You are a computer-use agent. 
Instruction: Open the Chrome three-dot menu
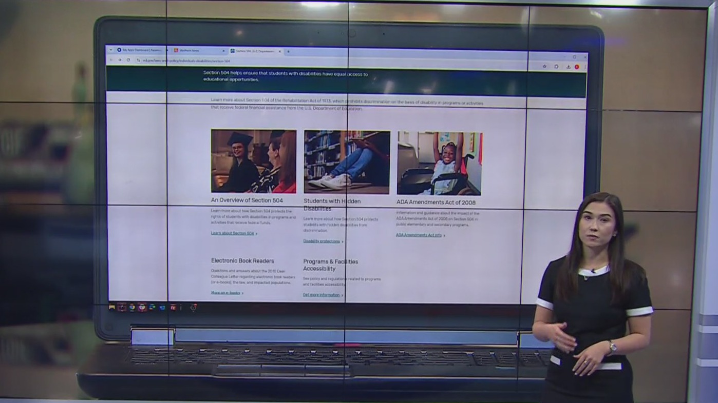(x=584, y=67)
